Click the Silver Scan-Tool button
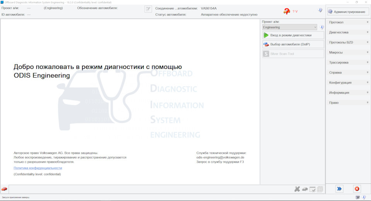Viewport: 371px width, 201px height. coord(293,54)
